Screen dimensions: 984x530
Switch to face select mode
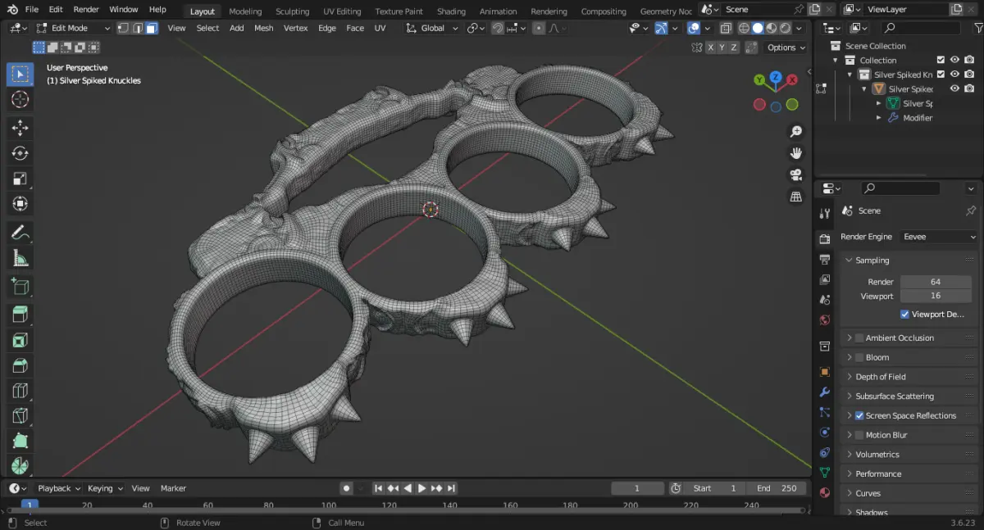click(151, 28)
